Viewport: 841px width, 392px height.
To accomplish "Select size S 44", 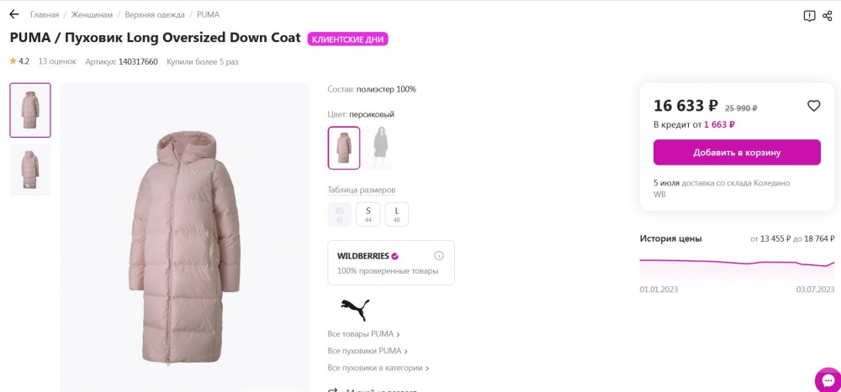I will 368,214.
